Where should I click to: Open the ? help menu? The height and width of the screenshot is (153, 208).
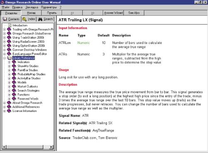(x=60, y=7)
